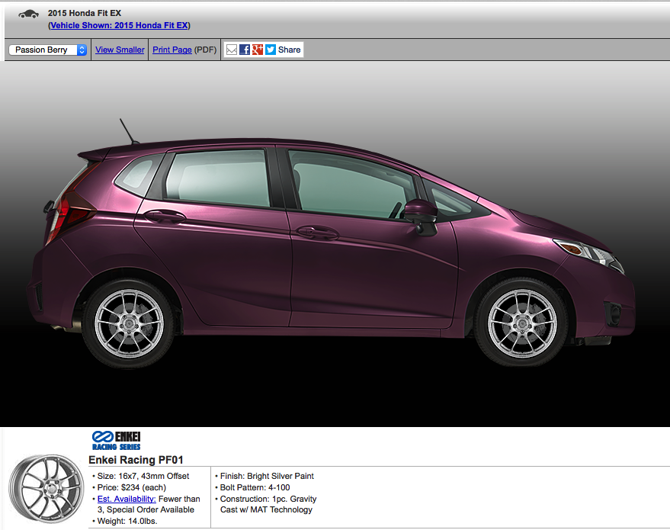Click the Enkei Racing Series logo
Image resolution: width=670 pixels, height=530 pixels.
point(116,441)
